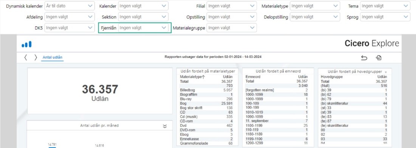The height and width of the screenshot is (148, 416).
Task: Open the Delopstilling dropdown
Action: pyautogui.click(x=315, y=17)
